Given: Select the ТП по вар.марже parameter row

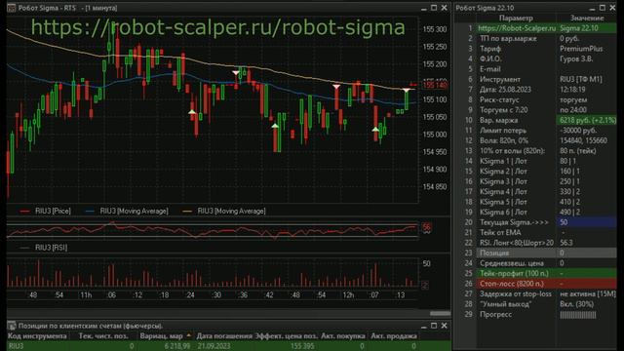Looking at the screenshot, I should point(535,39).
